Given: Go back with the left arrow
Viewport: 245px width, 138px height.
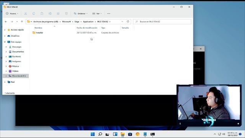Looking at the screenshot, I should click(6, 21).
